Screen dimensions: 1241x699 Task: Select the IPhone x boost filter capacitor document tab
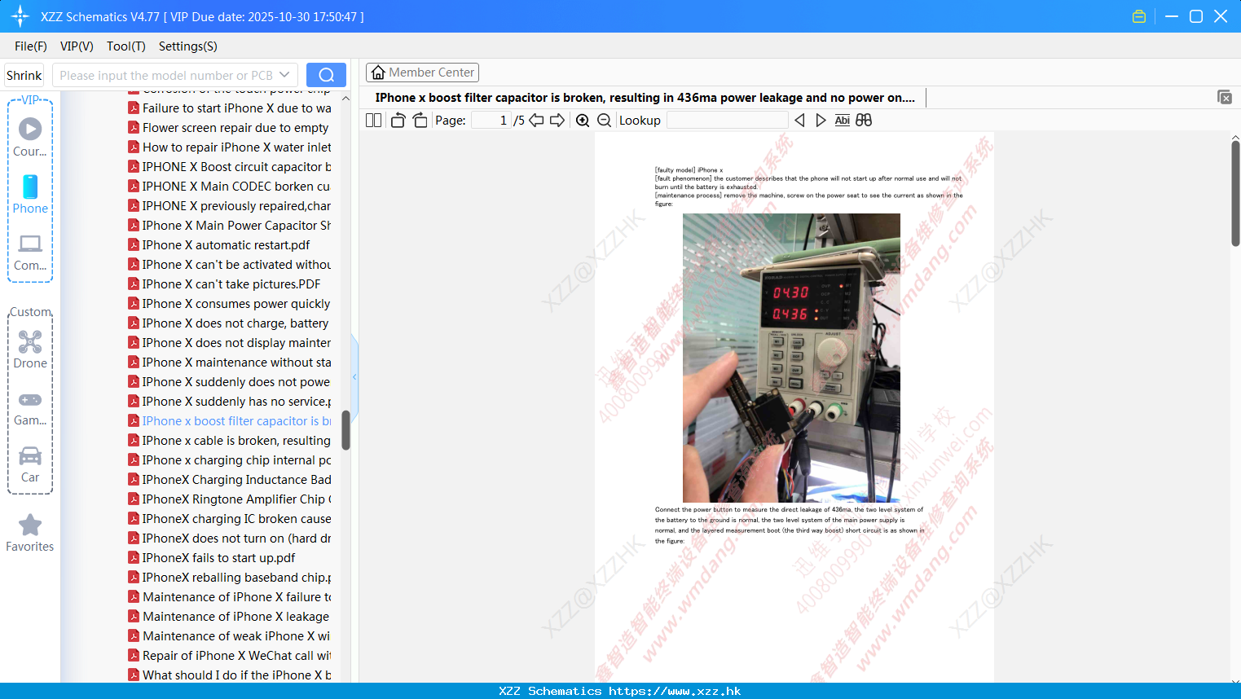point(645,98)
